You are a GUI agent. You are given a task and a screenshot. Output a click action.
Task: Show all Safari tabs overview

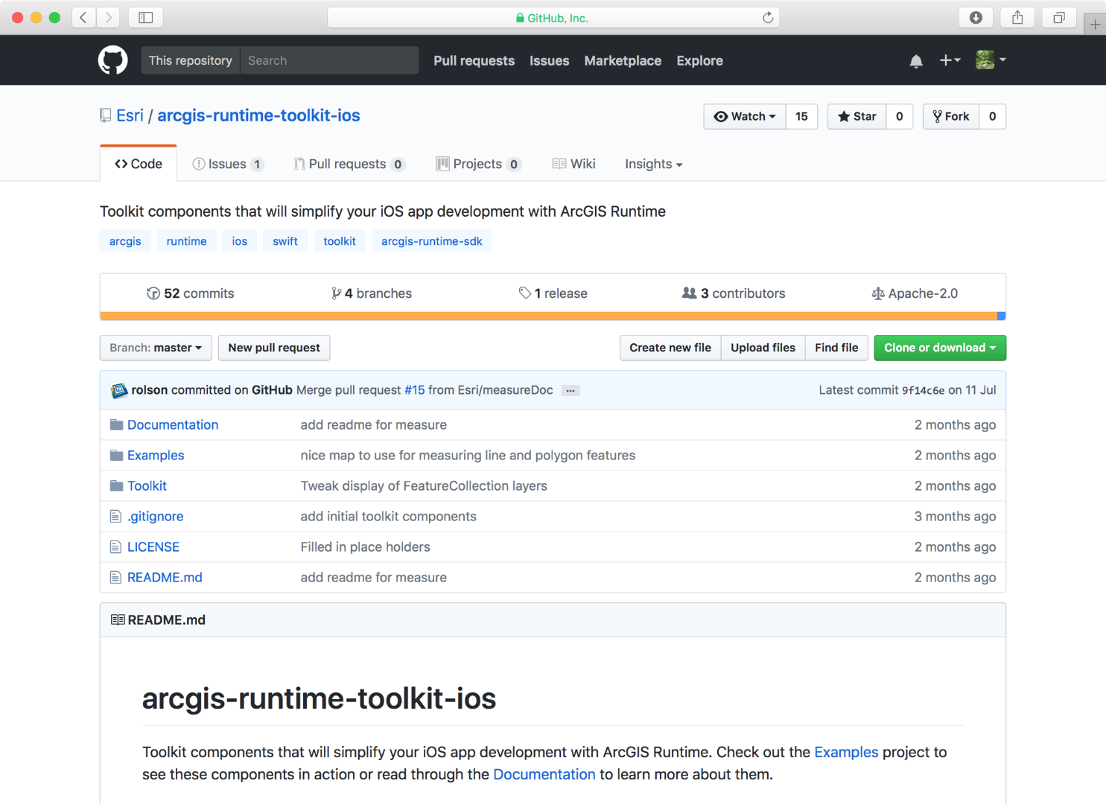pyautogui.click(x=1059, y=17)
